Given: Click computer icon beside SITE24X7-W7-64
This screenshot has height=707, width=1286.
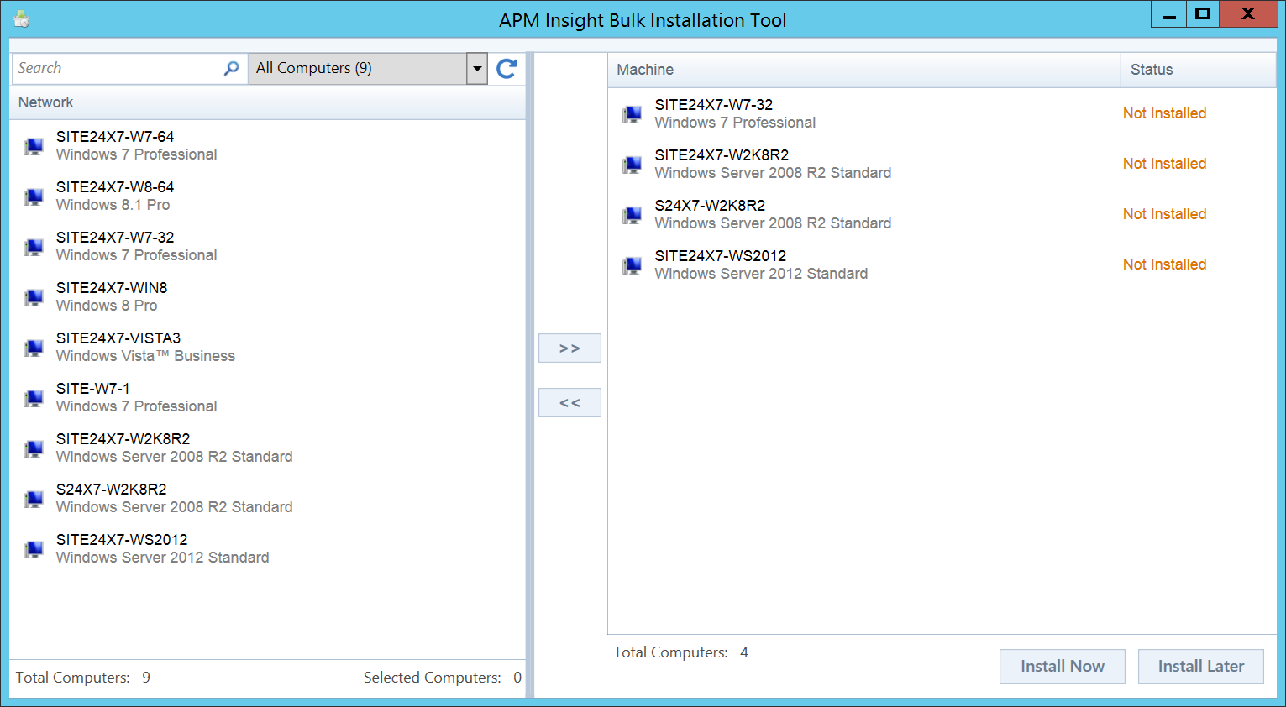Looking at the screenshot, I should pyautogui.click(x=34, y=146).
